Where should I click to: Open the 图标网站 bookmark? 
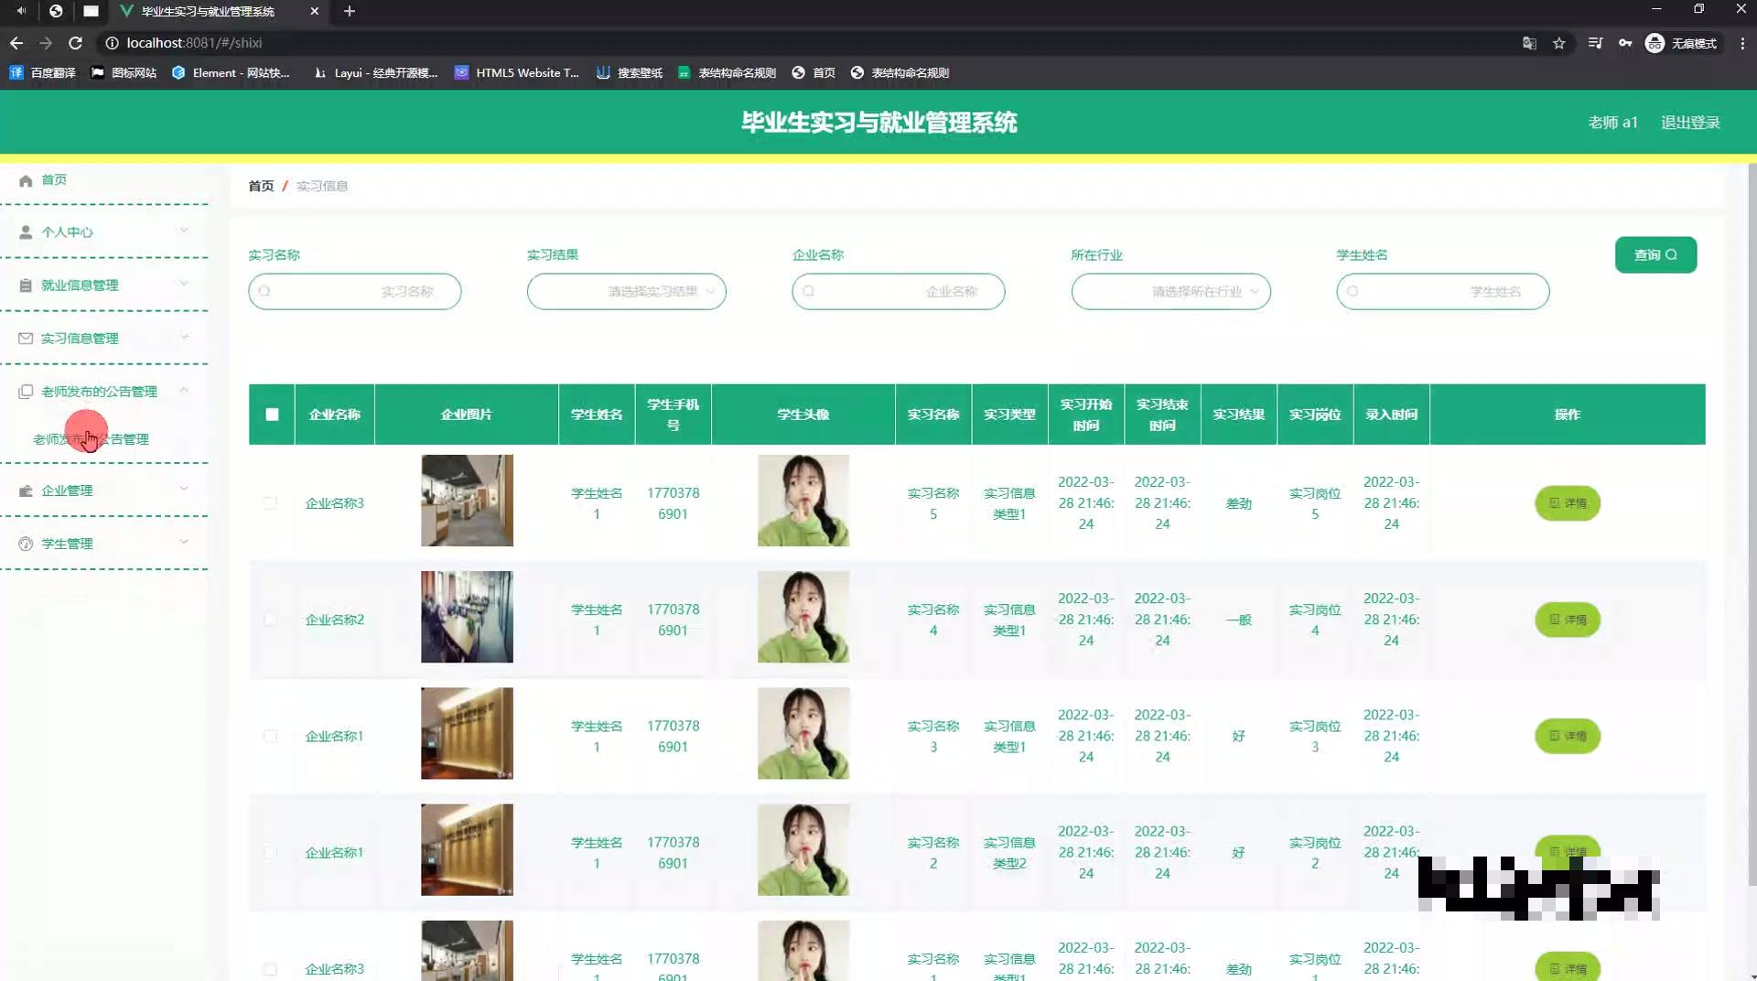tap(124, 73)
